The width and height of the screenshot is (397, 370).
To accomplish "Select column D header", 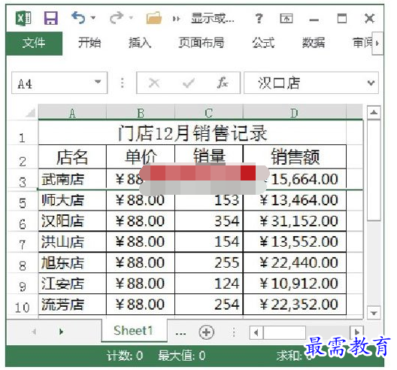I will coord(295,113).
